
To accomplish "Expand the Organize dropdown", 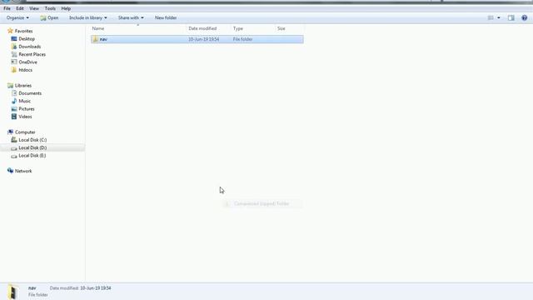I will coord(17,17).
